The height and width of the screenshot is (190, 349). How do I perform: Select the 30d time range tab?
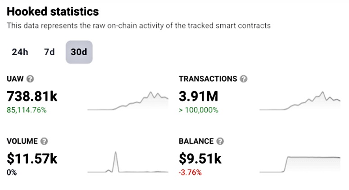[x=79, y=52]
